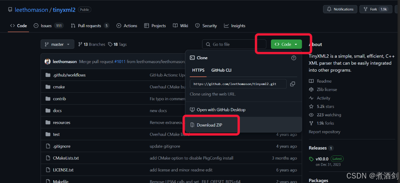The image size is (400, 183).
Task: Click the file icon next to CMakeLists.txt
Action: click(48, 158)
